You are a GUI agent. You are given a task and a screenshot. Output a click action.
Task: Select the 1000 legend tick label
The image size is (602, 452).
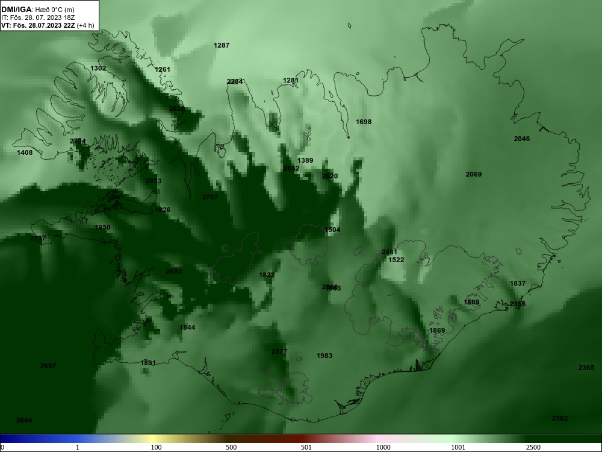[383, 447]
